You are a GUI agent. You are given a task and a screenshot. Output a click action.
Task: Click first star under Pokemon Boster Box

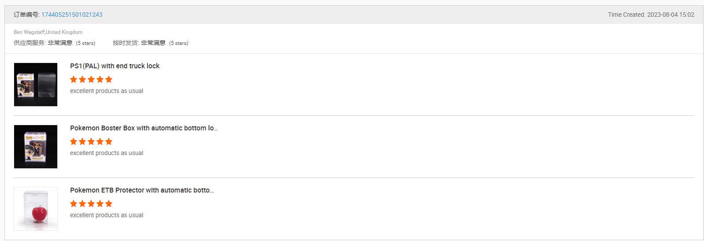click(74, 141)
